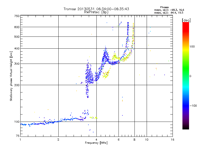This screenshot has width=203, height=152.
Task: Click the y-axis tick label '100'
Action: [17, 122]
